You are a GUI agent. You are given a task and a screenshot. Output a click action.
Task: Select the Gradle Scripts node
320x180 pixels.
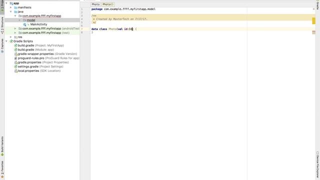pyautogui.click(x=23, y=41)
